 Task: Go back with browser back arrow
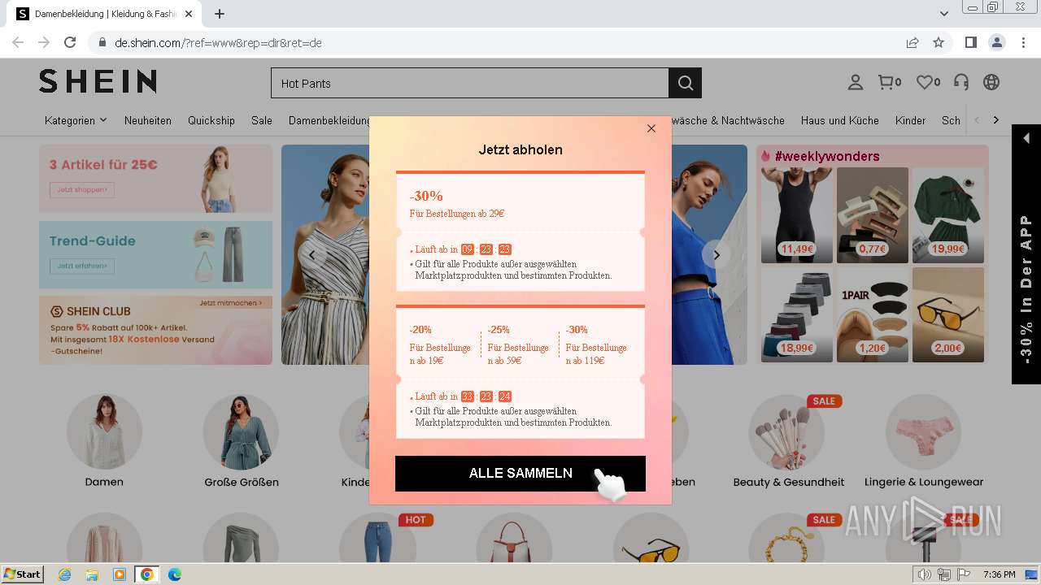click(18, 42)
